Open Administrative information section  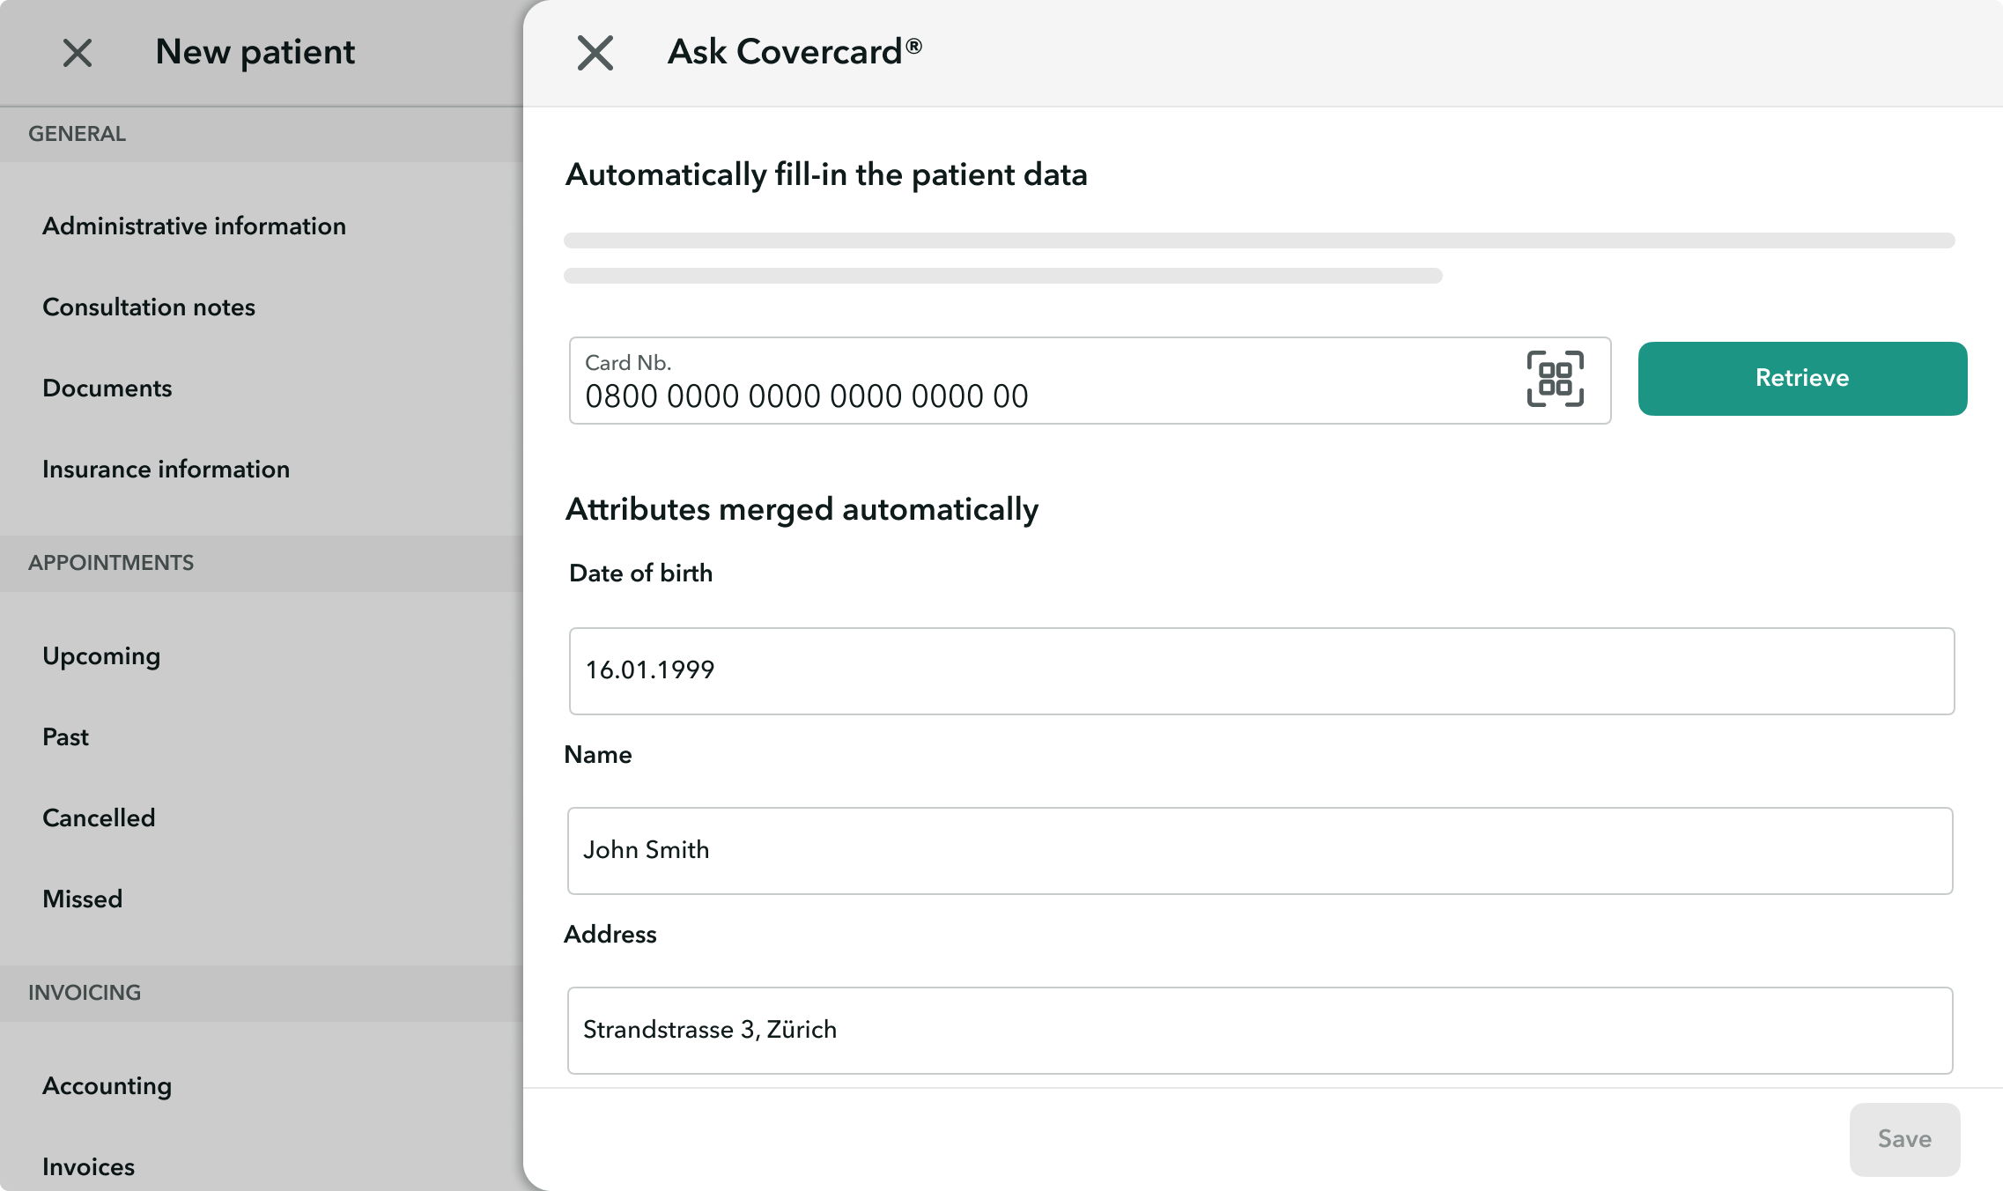pos(194,226)
